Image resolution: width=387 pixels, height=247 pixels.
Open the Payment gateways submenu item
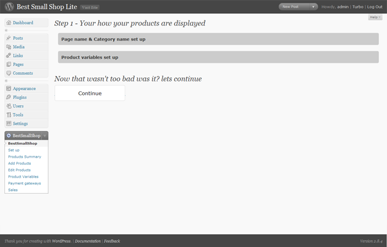[x=24, y=184]
